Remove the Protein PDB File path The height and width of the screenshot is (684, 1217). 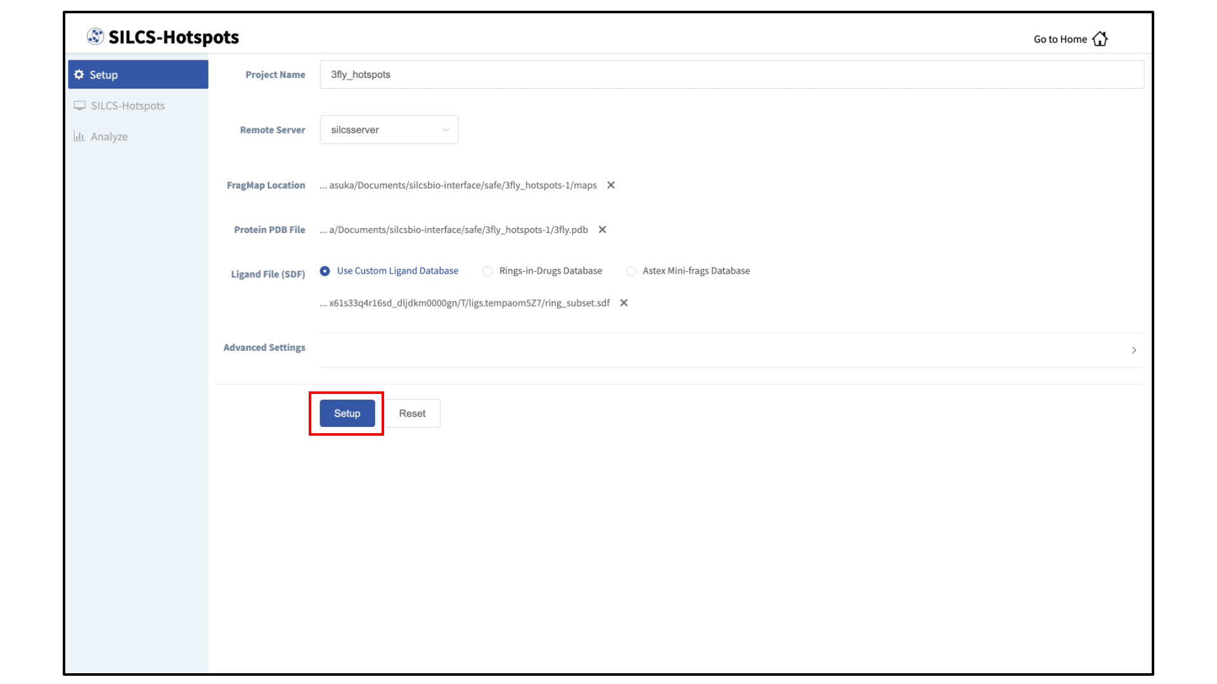[602, 229]
